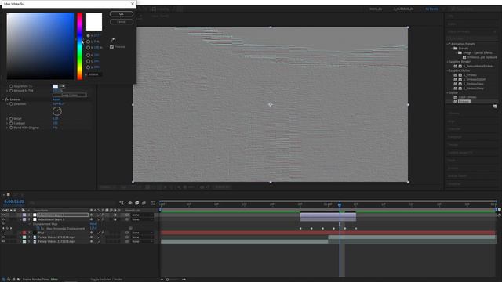
Task: Click the first keyframe diamond in timeline
Action: (x=300, y=228)
